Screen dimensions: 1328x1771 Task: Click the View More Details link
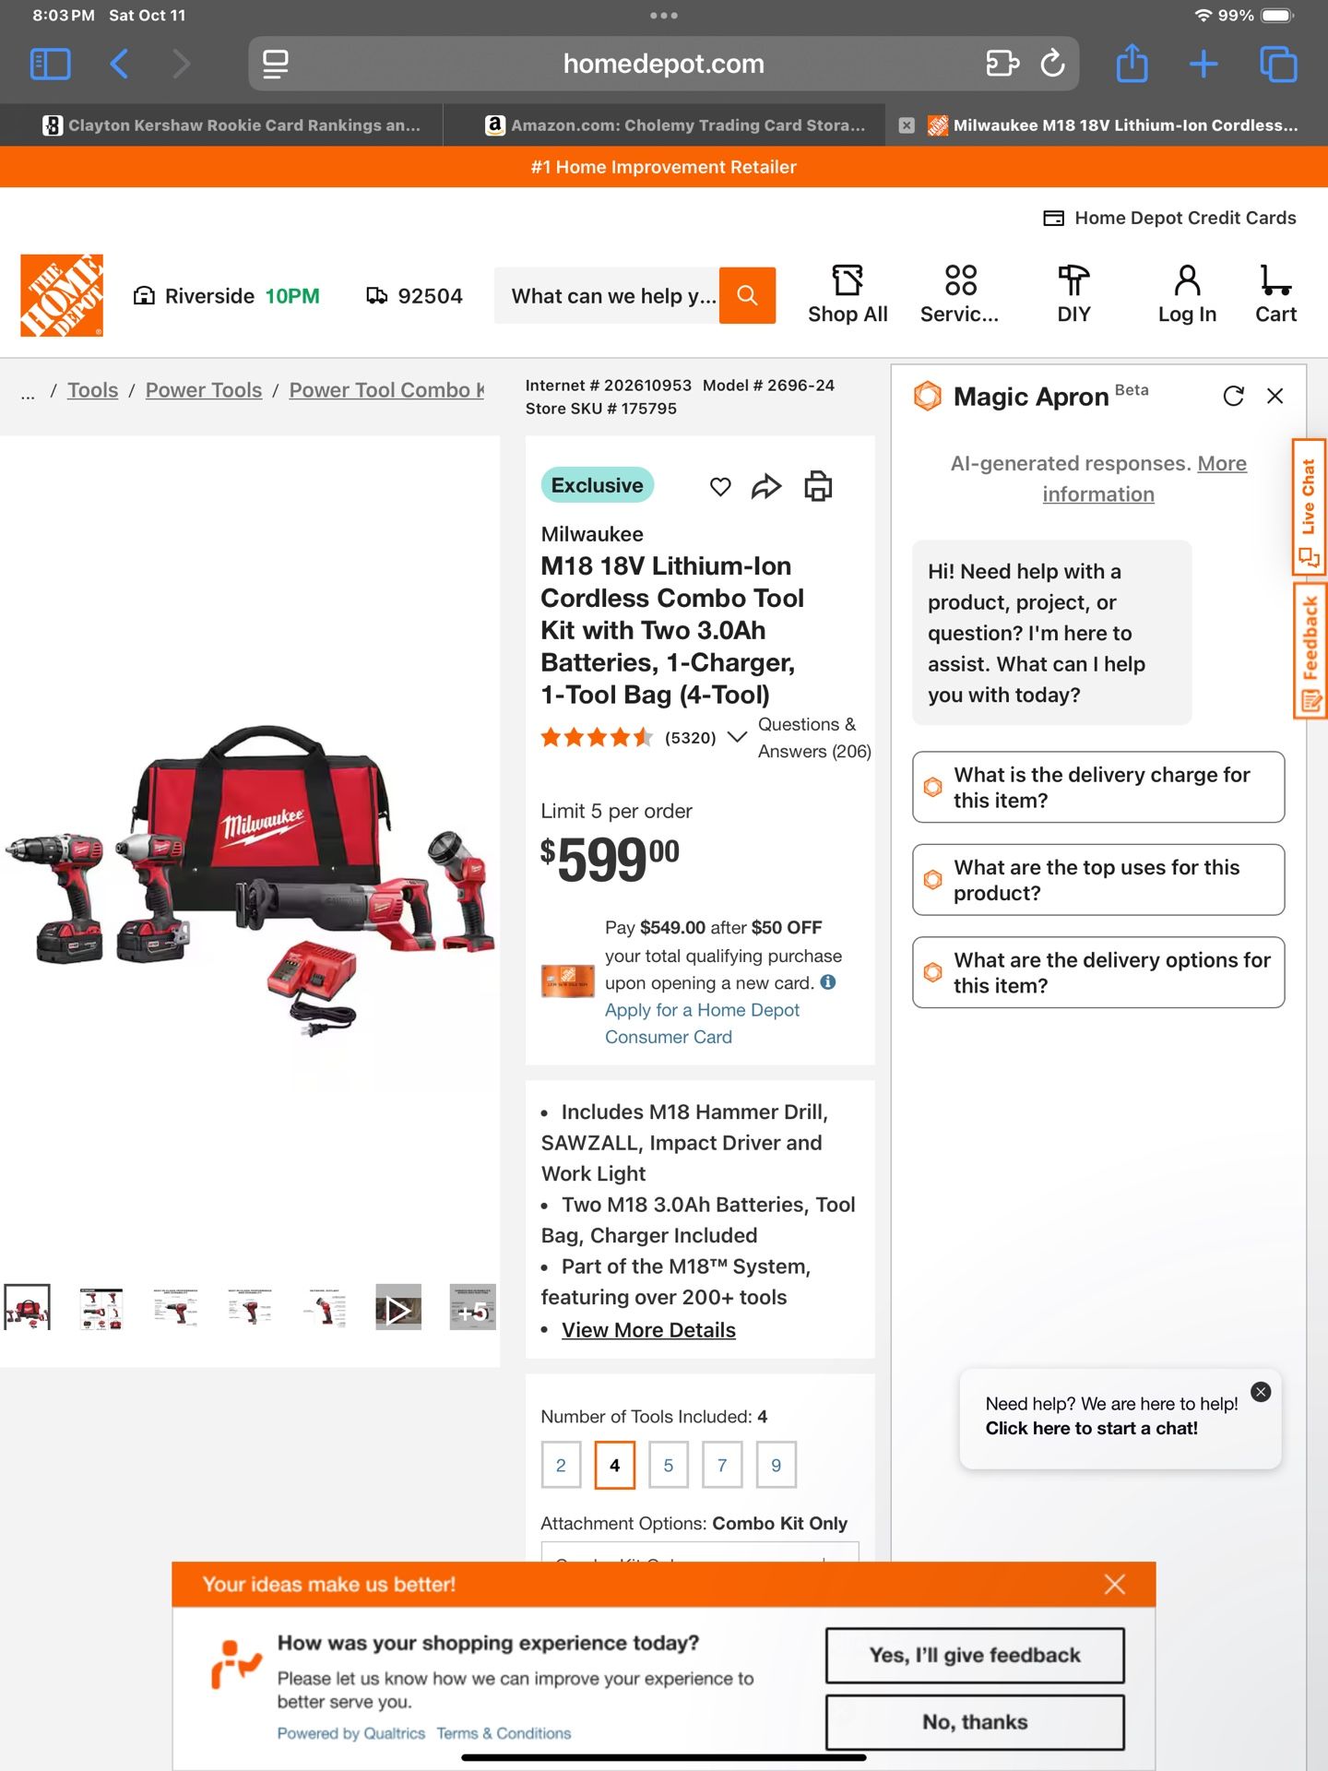[x=648, y=1330]
